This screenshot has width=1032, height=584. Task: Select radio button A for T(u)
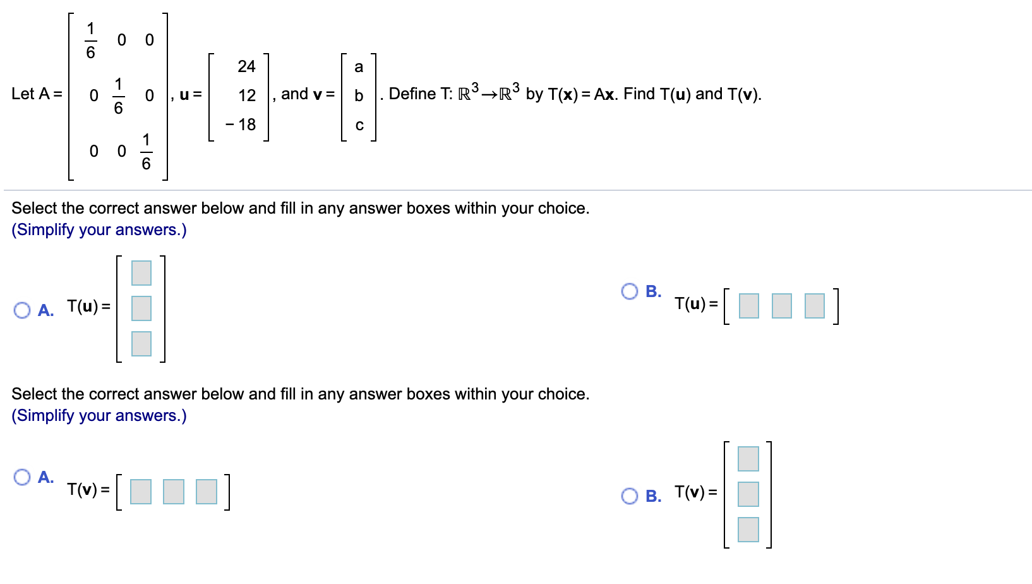pos(23,310)
